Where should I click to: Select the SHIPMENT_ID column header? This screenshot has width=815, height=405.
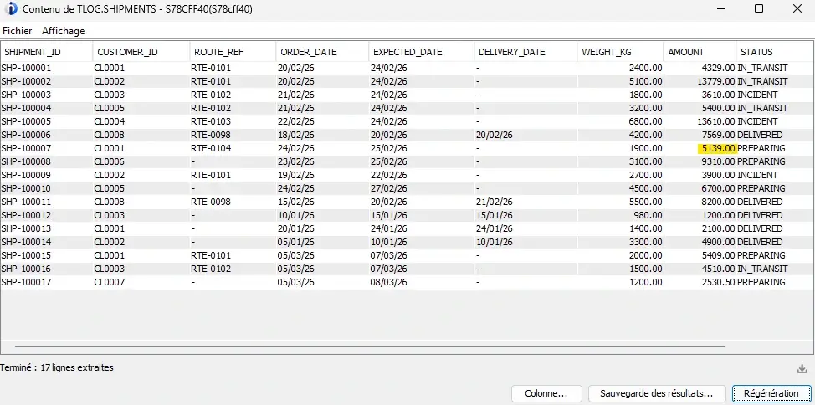click(x=47, y=52)
